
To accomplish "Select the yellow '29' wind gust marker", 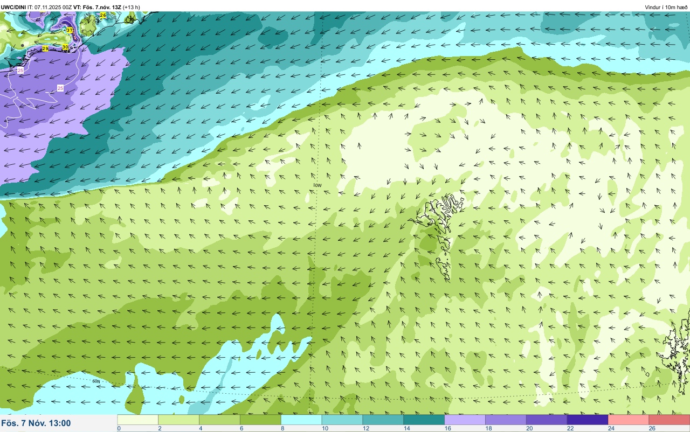I will tap(45, 48).
